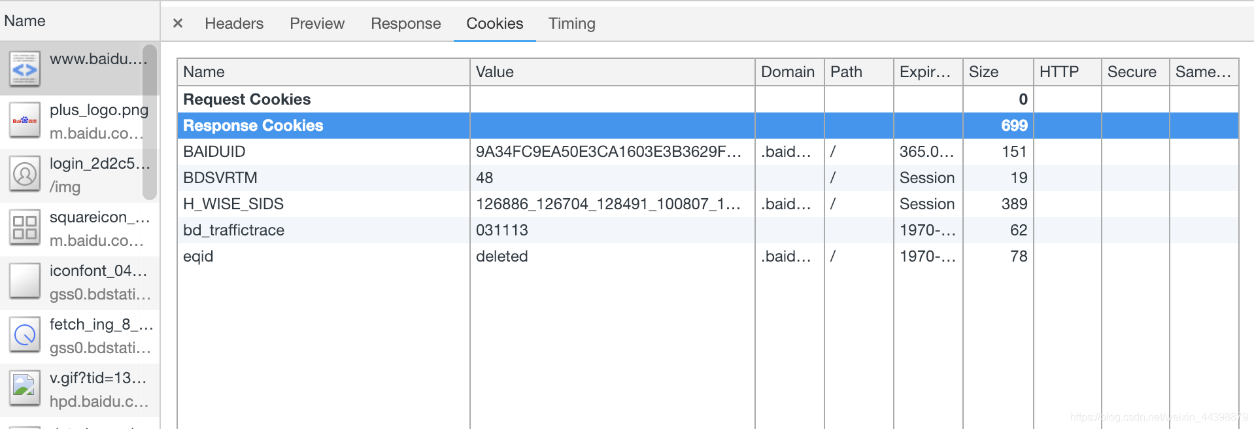Switch to the Headers tab
The height and width of the screenshot is (429, 1254).
(234, 24)
